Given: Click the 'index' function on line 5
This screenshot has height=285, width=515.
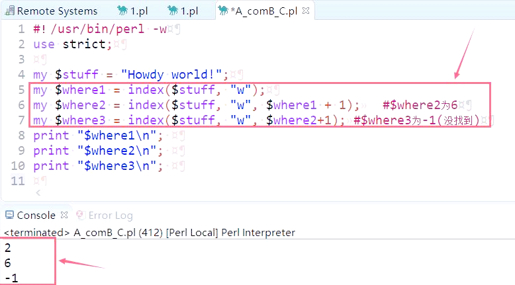Looking at the screenshot, I should click(146, 89).
